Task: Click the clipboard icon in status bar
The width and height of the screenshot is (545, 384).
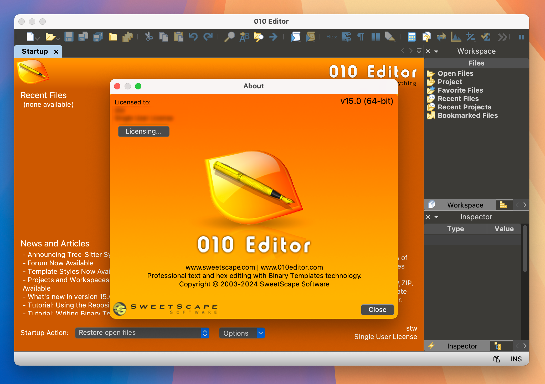Action: click(496, 359)
